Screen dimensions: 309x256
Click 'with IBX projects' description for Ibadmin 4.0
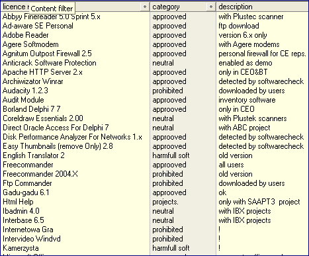pos(245,211)
